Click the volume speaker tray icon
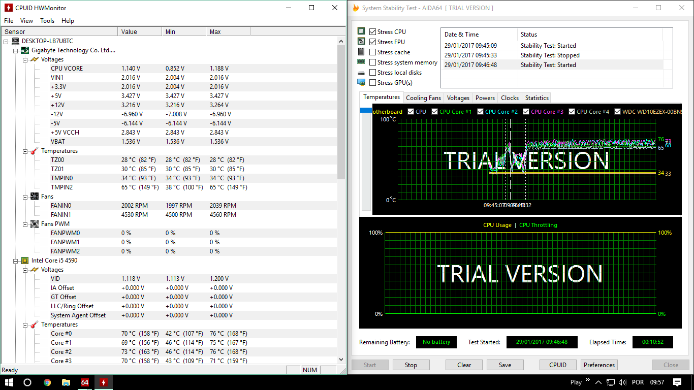This screenshot has height=390, width=694. coord(621,382)
